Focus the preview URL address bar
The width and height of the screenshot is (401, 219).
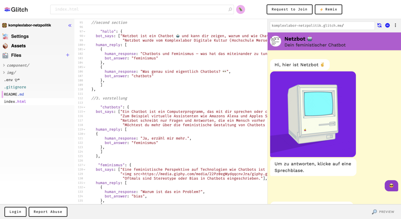[322, 25]
